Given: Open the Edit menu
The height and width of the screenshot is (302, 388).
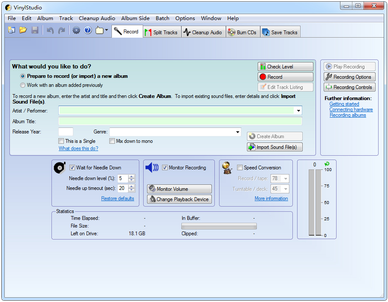Looking at the screenshot, I should [x=27, y=18].
